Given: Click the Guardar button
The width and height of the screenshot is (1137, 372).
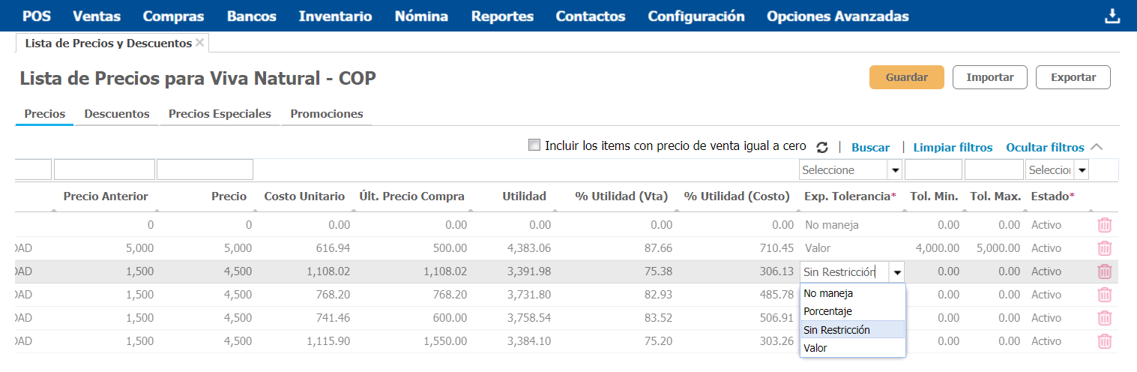Looking at the screenshot, I should (906, 77).
